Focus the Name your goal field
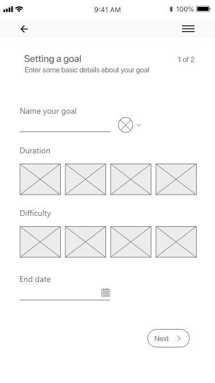 click(x=65, y=126)
